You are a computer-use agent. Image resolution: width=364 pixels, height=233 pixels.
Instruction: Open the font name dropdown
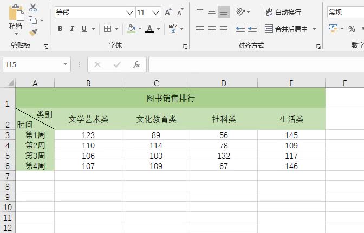click(129, 12)
